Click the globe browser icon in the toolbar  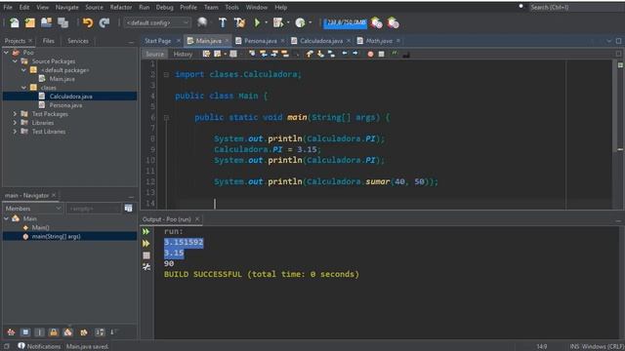click(x=202, y=22)
